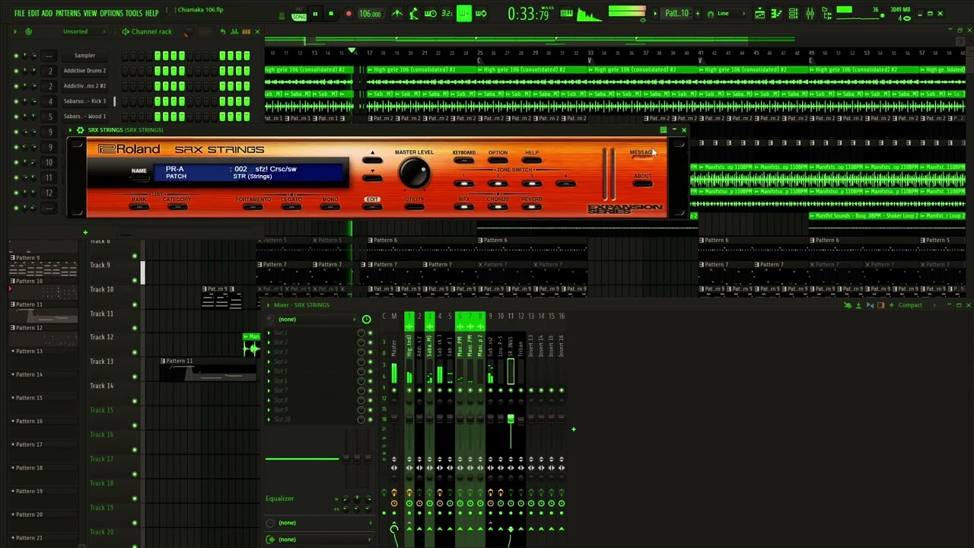Stop playback with the stop button
974x548 pixels.
point(331,14)
